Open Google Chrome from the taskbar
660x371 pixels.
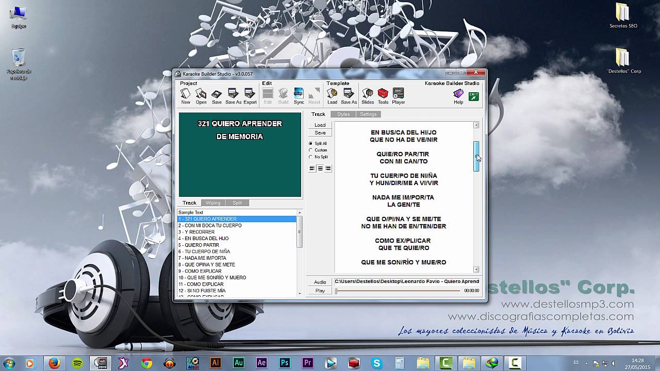pos(146,363)
